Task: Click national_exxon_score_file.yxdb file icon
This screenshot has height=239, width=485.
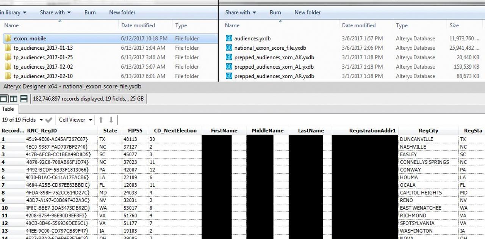Action: [x=228, y=48]
